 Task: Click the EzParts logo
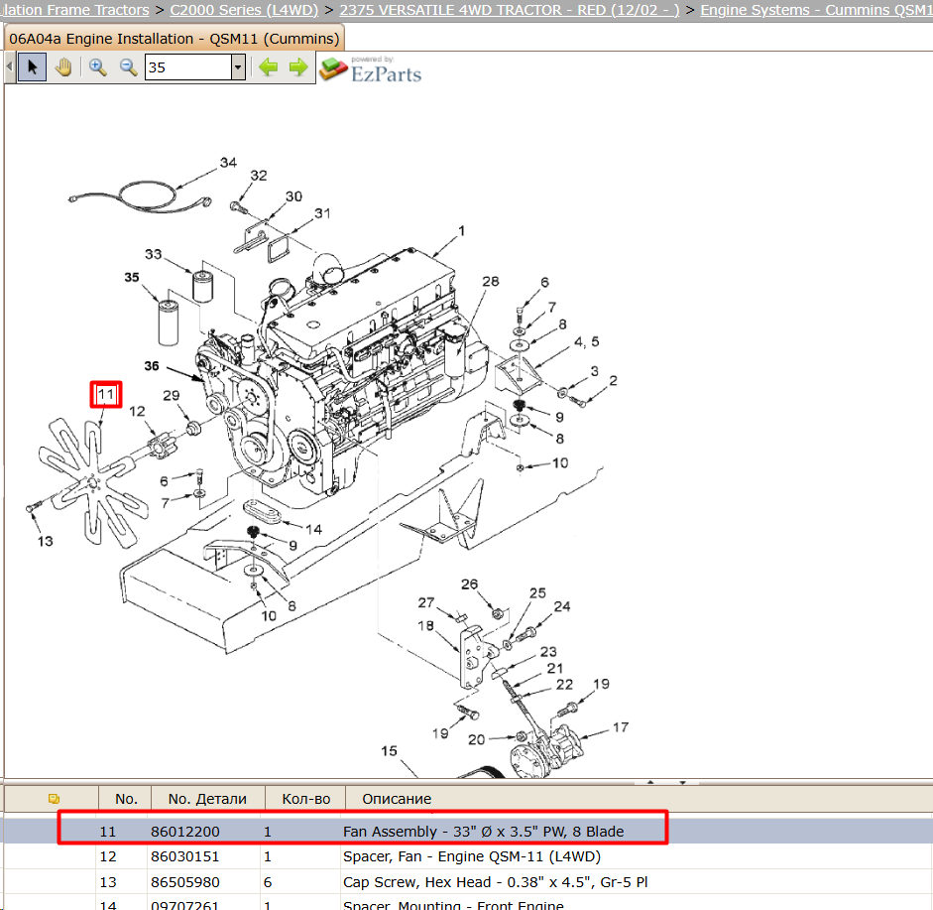click(x=370, y=69)
